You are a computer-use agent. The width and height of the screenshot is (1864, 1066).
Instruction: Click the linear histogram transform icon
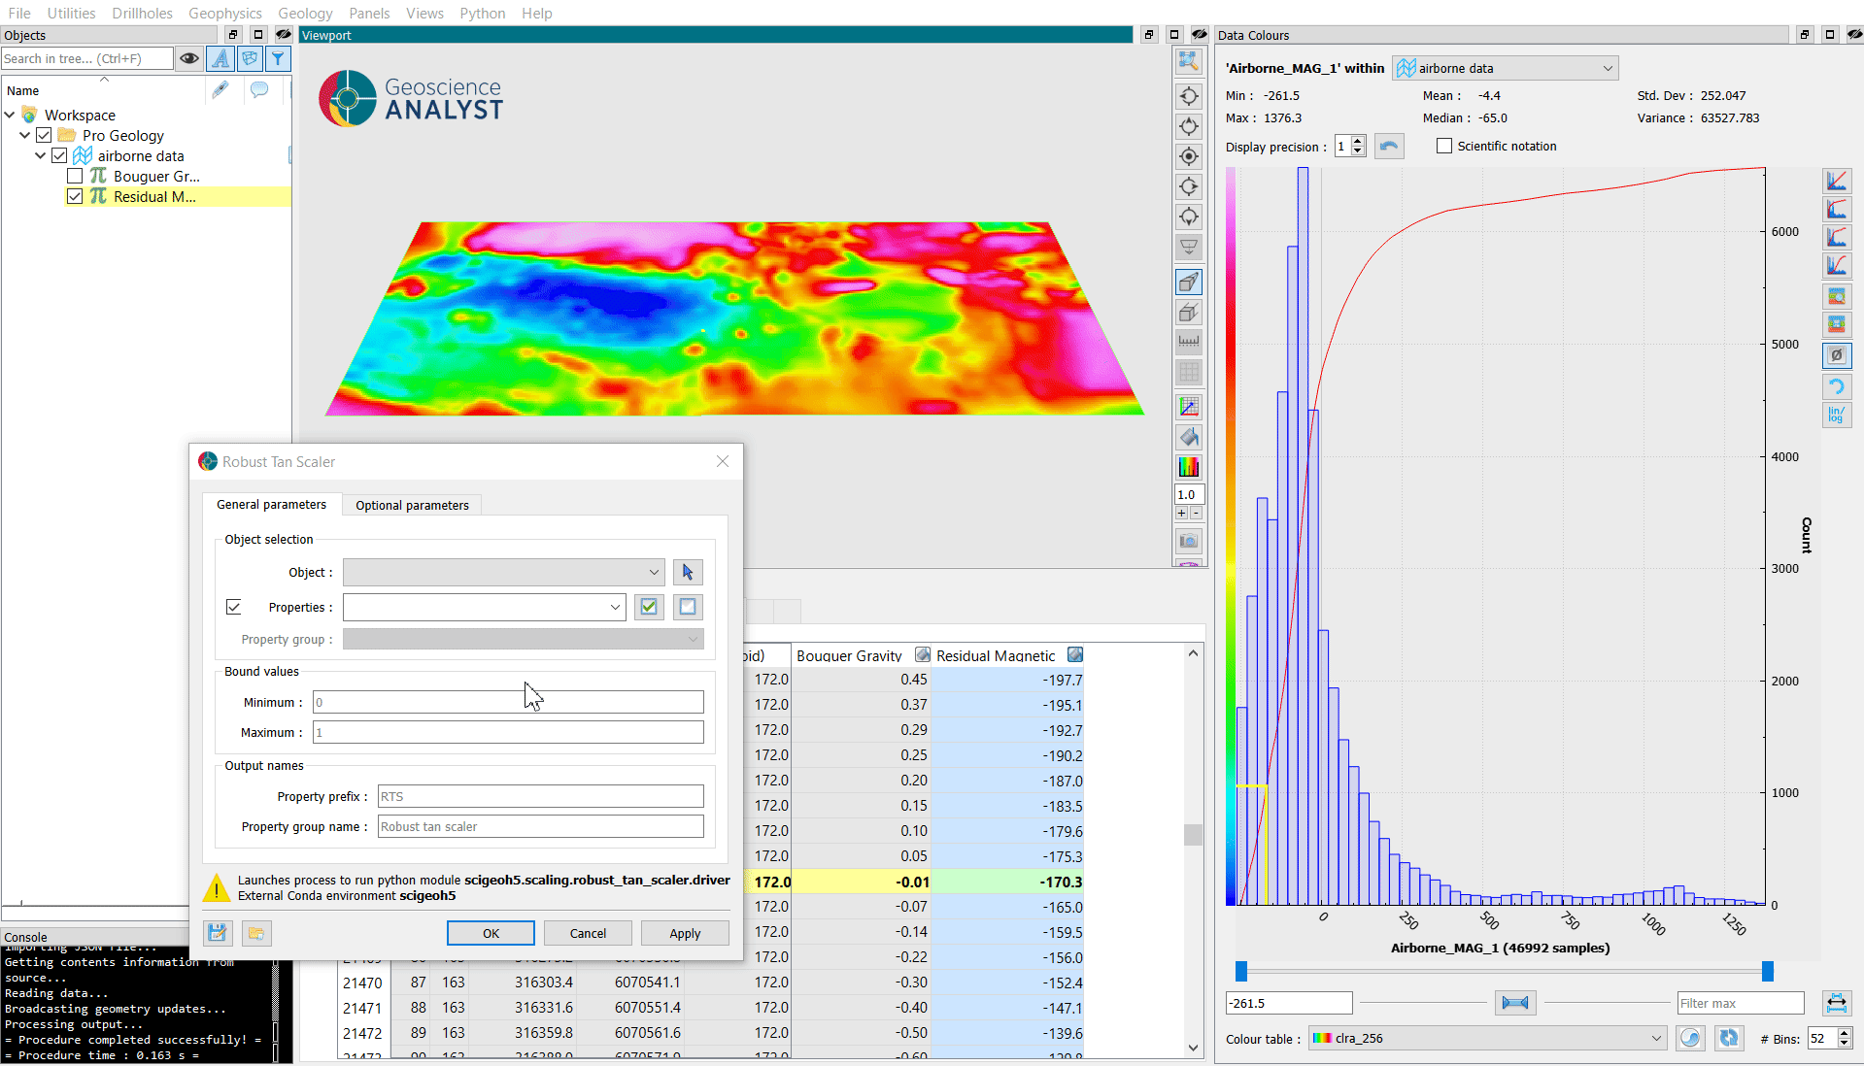pos(1836,182)
